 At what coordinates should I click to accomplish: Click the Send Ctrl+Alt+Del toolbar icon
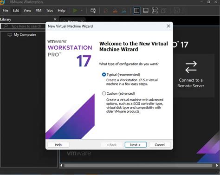click(93, 11)
